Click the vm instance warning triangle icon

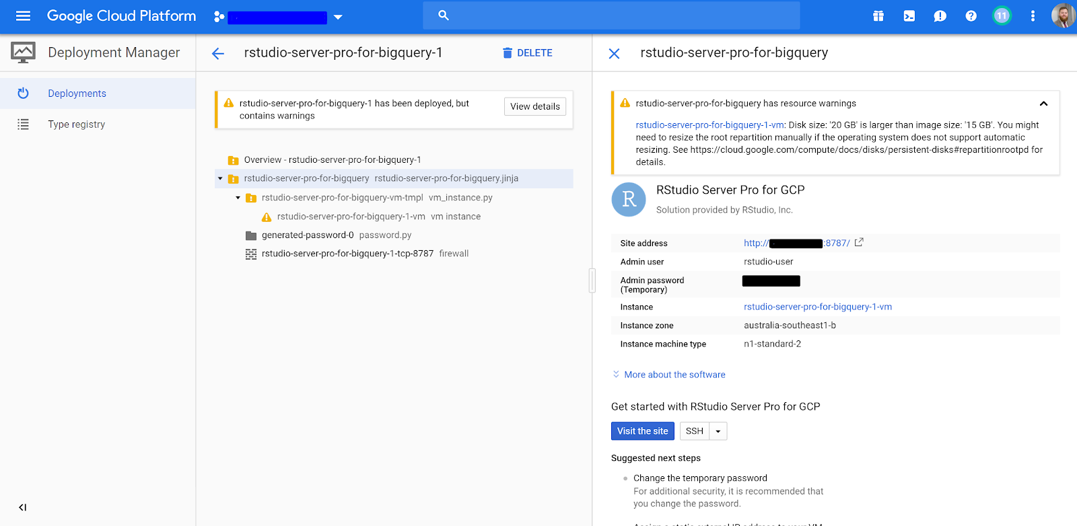coord(267,217)
